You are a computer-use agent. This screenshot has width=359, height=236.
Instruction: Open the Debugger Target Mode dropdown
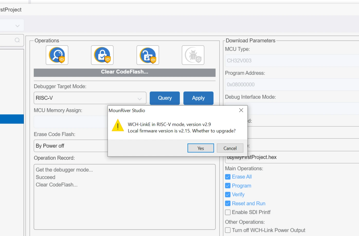pyautogui.click(x=90, y=98)
